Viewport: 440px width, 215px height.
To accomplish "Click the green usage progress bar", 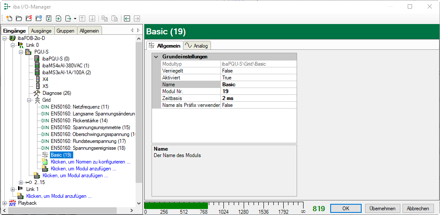I will [x=176, y=205].
